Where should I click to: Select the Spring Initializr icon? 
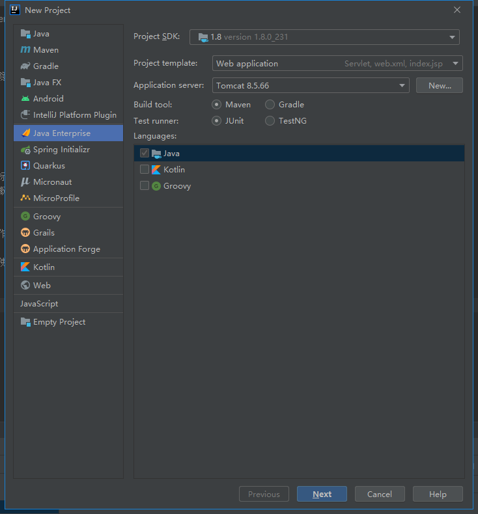pos(25,150)
